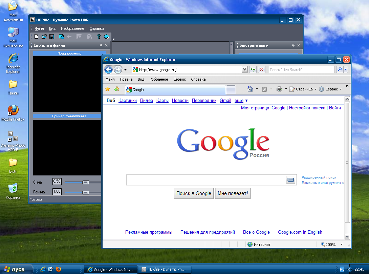Open a file using the HDR toolbar folder icon
This screenshot has height=274, width=369.
pyautogui.click(x=44, y=37)
